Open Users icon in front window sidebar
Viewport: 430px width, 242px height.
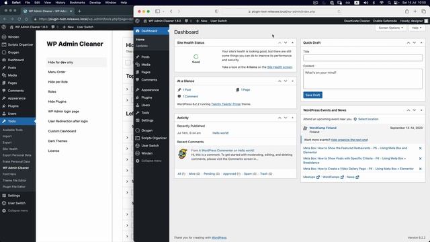(x=138, y=105)
